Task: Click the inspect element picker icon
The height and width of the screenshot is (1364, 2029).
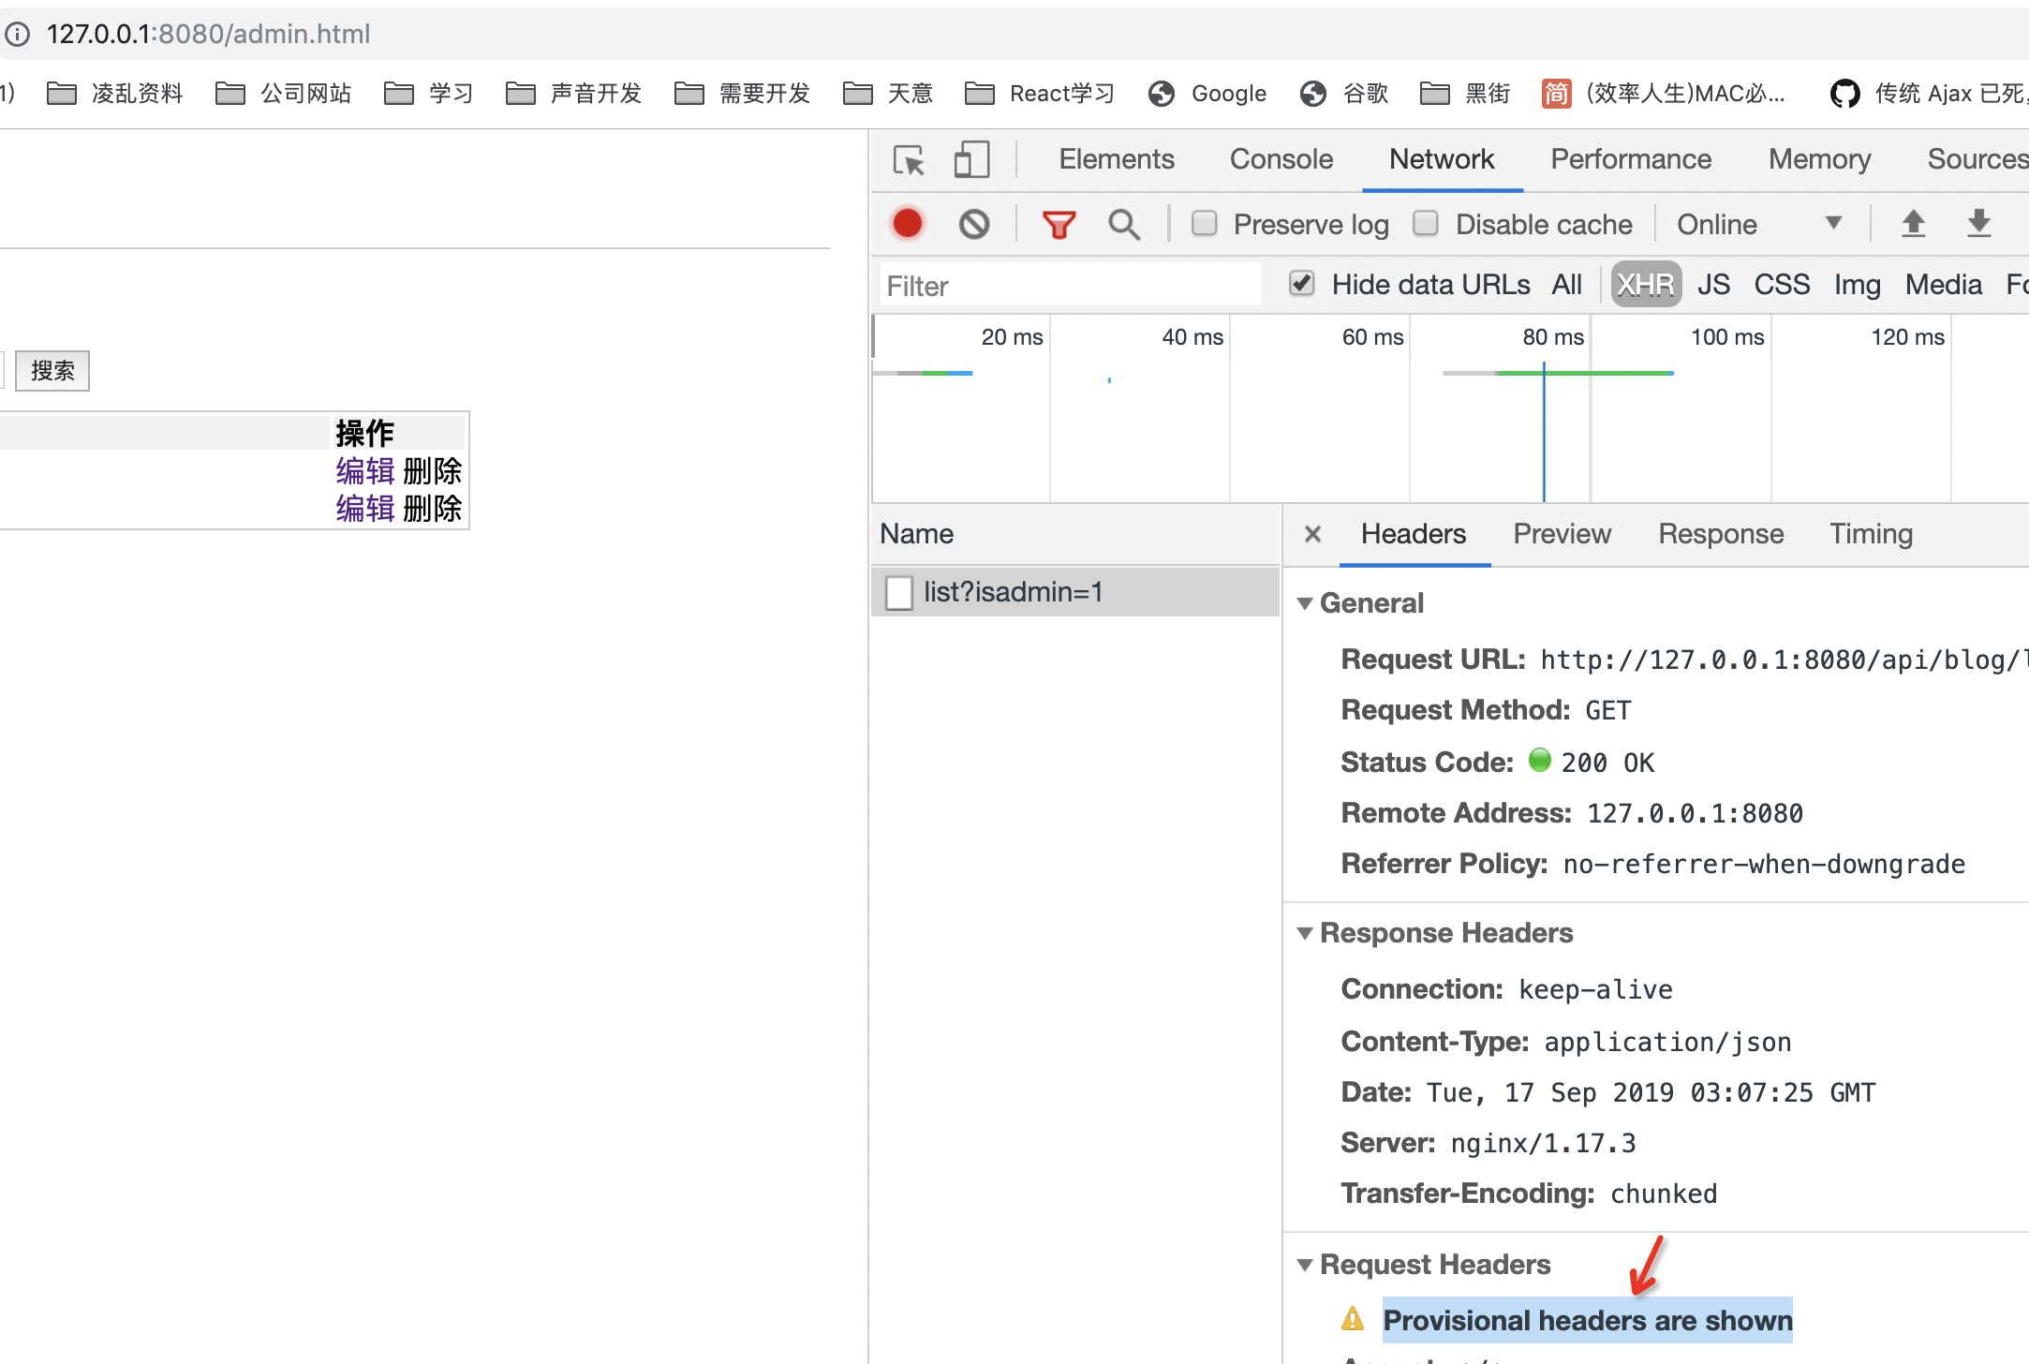Action: coord(908,160)
